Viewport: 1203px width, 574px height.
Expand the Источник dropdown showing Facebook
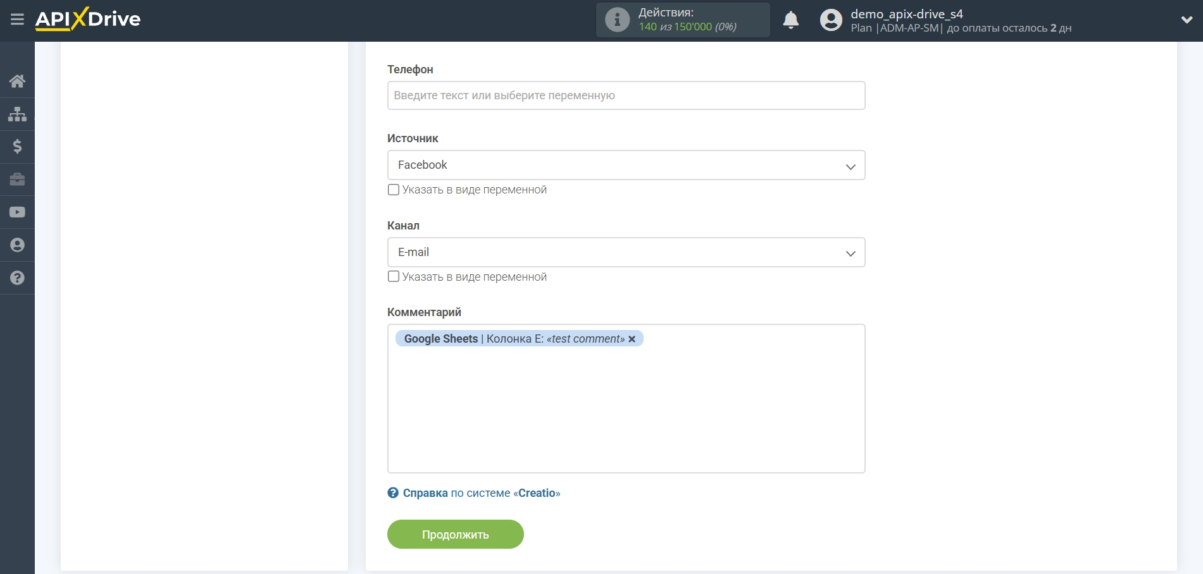pos(626,165)
